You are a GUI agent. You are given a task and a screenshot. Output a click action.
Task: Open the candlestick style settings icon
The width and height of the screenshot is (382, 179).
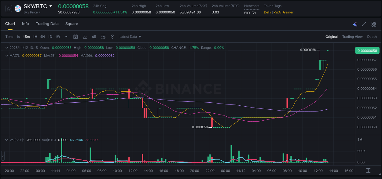94,37
